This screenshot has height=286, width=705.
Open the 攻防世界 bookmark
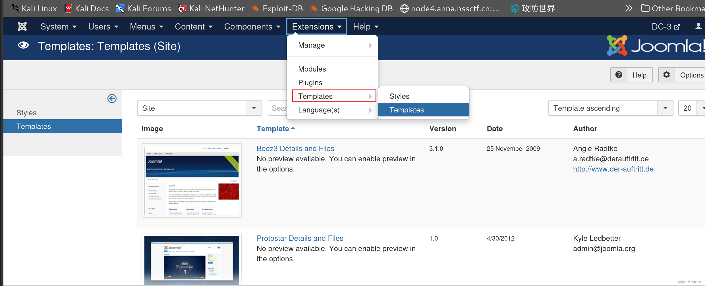click(x=533, y=9)
